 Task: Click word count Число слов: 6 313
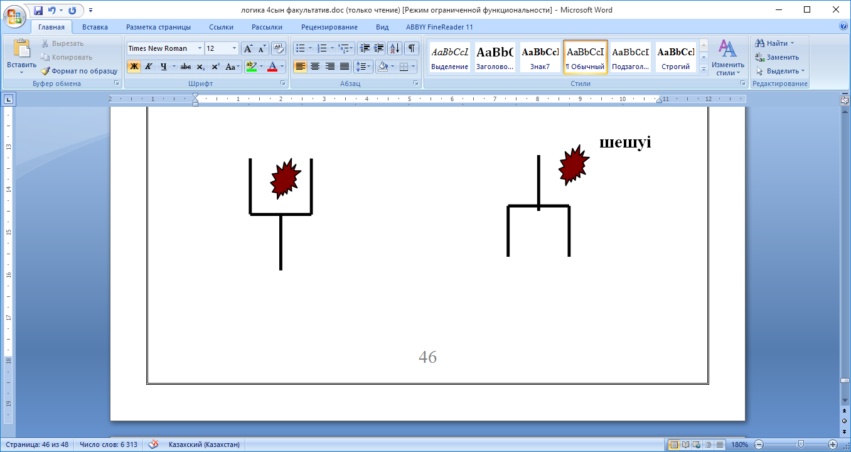(x=107, y=444)
